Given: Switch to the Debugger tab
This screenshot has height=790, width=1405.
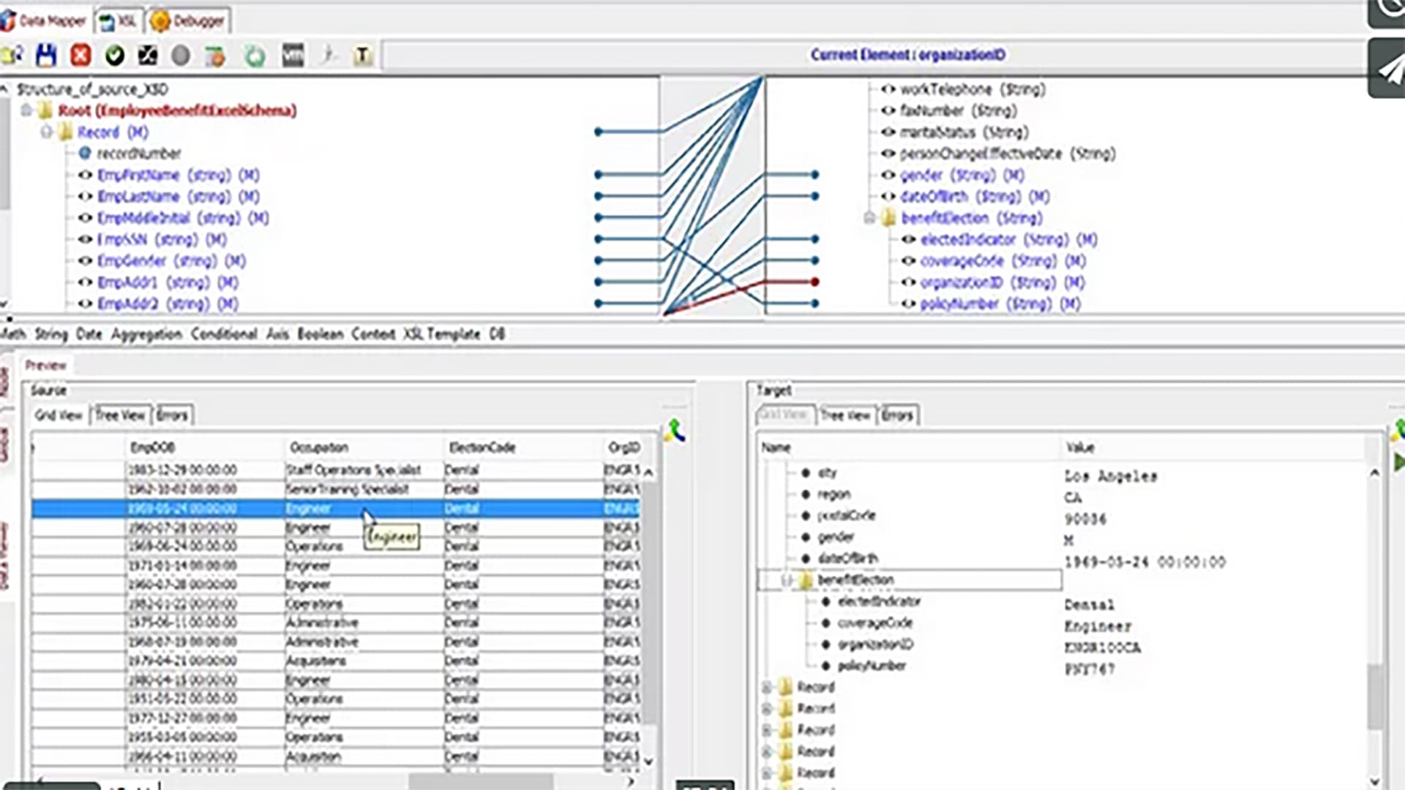Looking at the screenshot, I should pos(189,21).
